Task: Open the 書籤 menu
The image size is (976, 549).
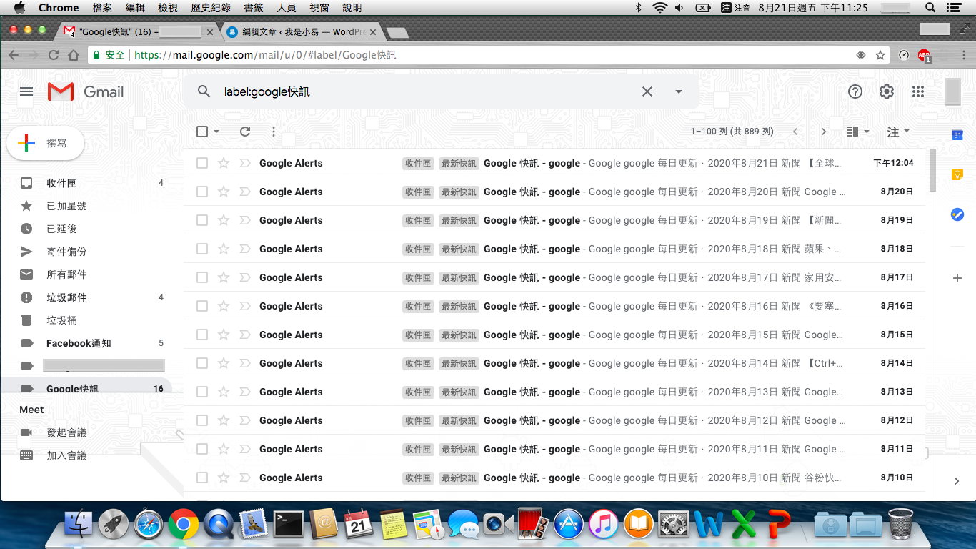Action: [253, 8]
